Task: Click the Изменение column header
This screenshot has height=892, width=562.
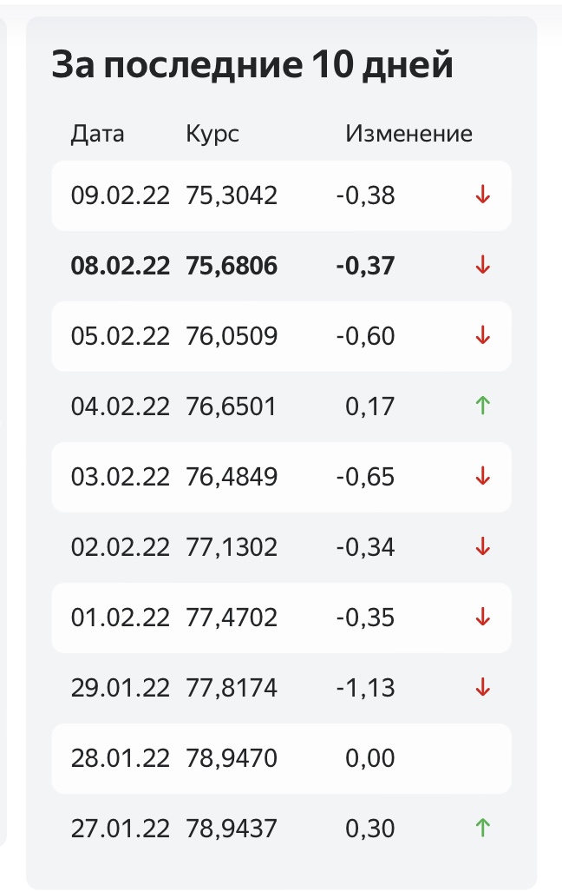Action: click(x=408, y=134)
